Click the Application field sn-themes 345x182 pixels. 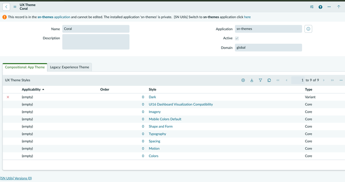click(268, 29)
